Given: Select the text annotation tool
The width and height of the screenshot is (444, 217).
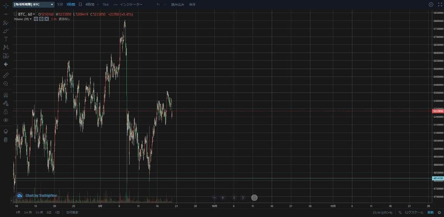Looking at the screenshot, I should click(x=6, y=39).
